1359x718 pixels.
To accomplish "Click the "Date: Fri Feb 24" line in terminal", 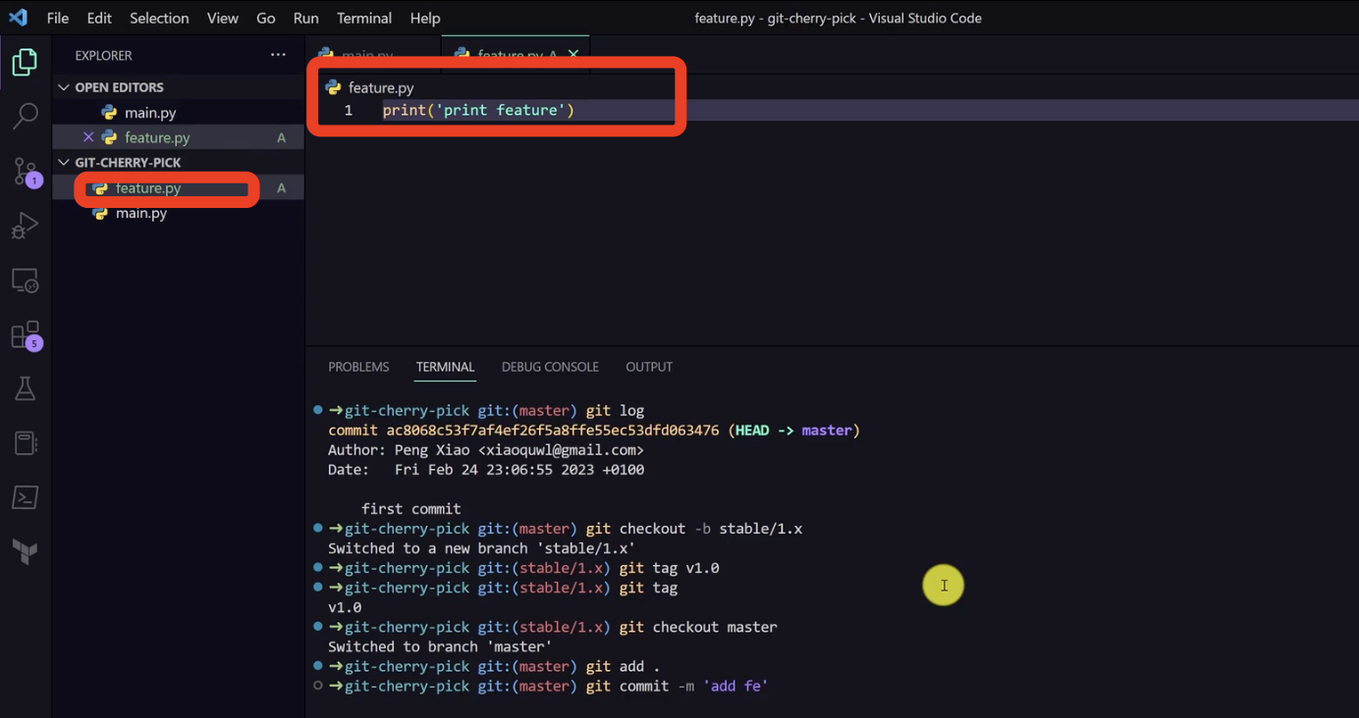I will pyautogui.click(x=486, y=470).
